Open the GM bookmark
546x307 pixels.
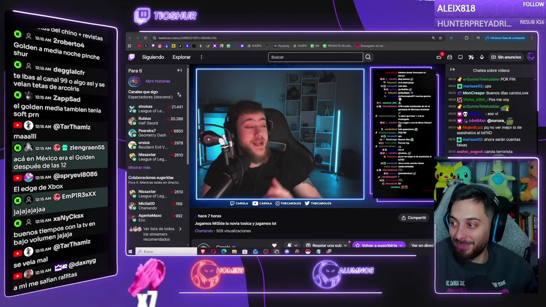(x=315, y=46)
